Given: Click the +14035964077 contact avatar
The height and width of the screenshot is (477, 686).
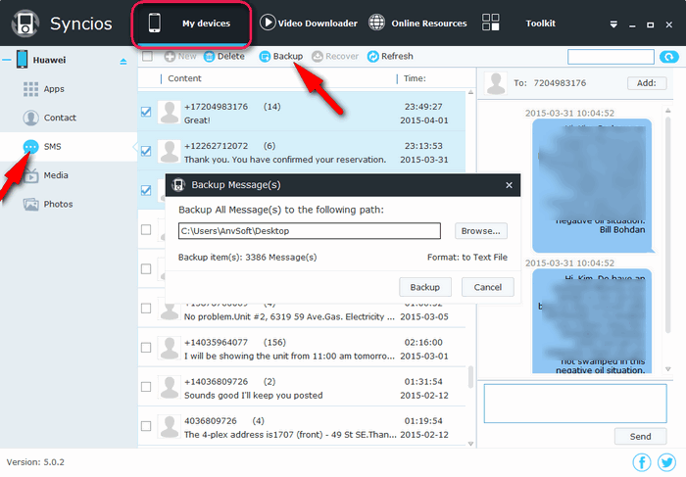Looking at the screenshot, I should tap(170, 348).
